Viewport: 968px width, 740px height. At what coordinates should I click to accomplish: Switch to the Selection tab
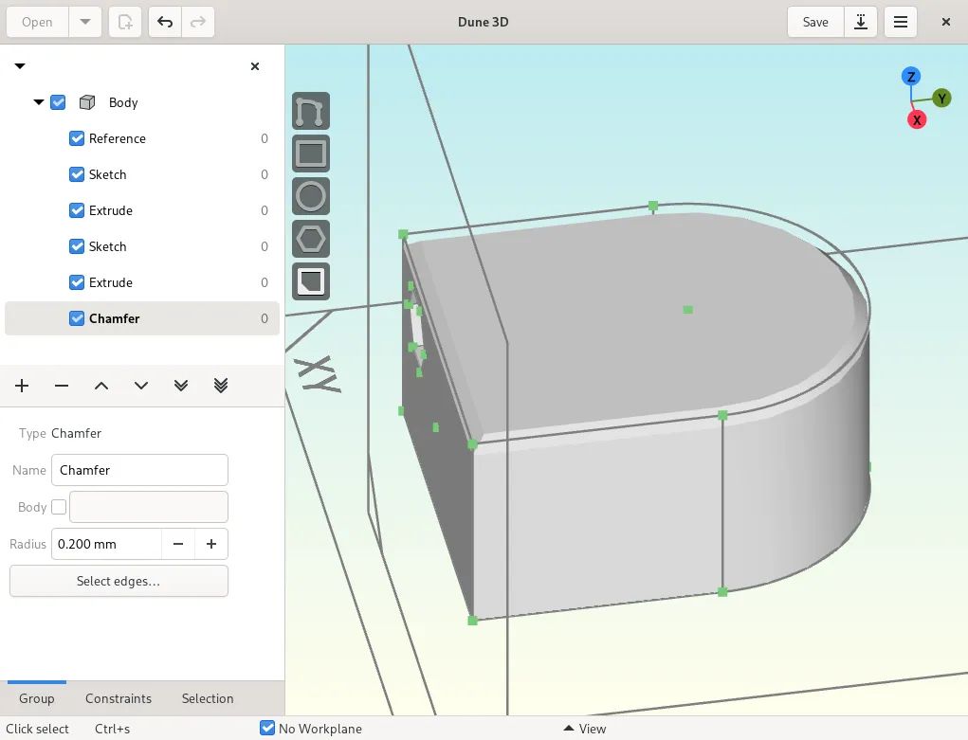click(x=207, y=698)
